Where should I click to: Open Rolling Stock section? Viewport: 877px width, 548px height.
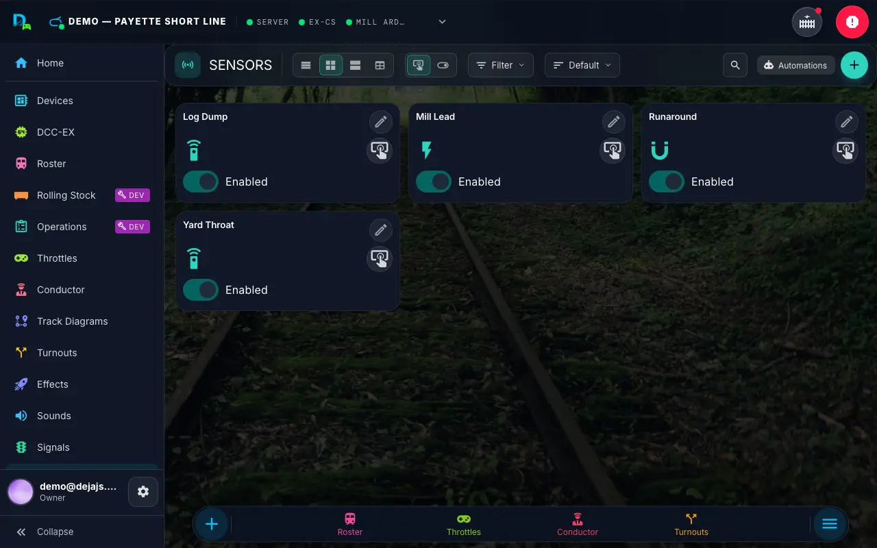[x=82, y=195]
